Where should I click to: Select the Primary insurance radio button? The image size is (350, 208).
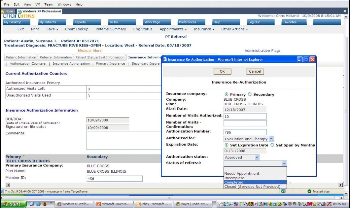(x=226, y=94)
